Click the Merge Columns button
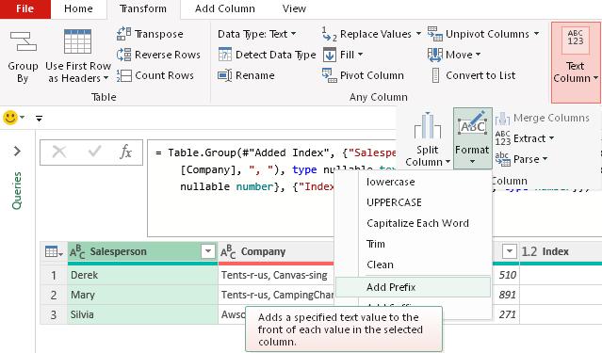 542,118
